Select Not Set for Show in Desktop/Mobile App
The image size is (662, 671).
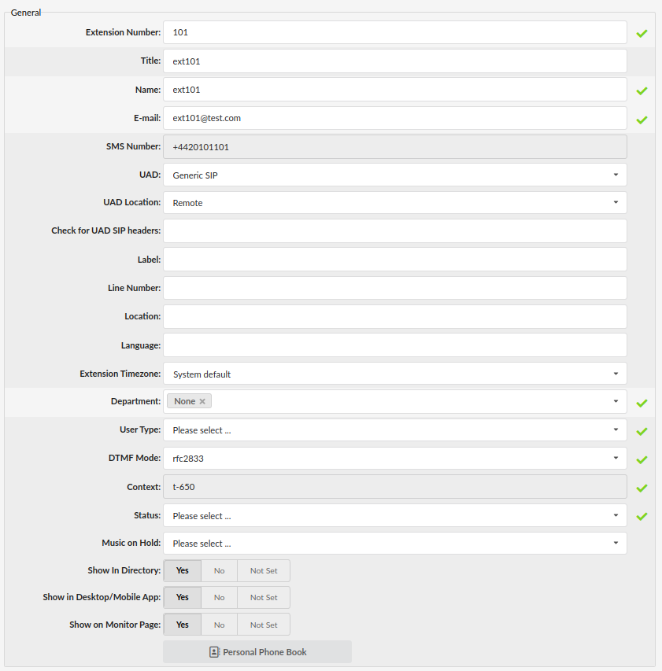click(x=263, y=597)
